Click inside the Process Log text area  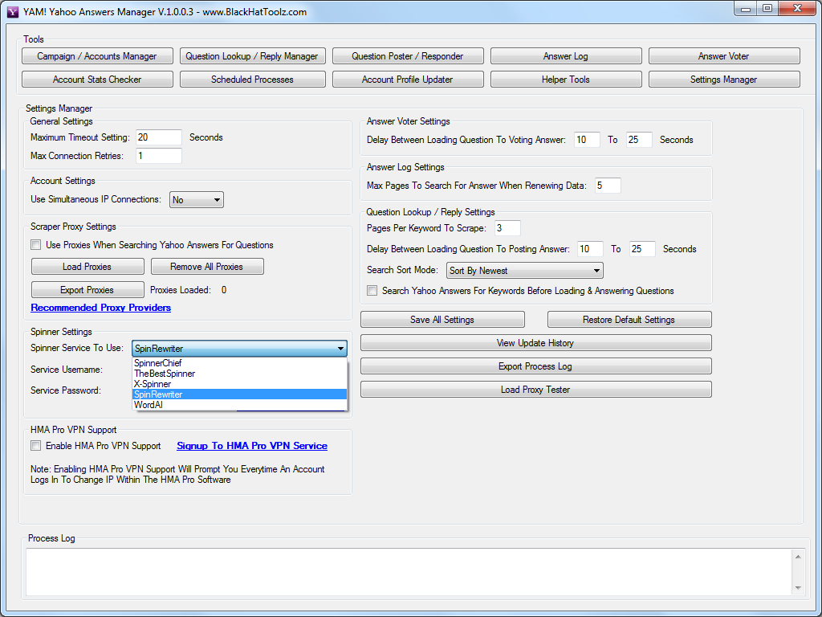[409, 572]
